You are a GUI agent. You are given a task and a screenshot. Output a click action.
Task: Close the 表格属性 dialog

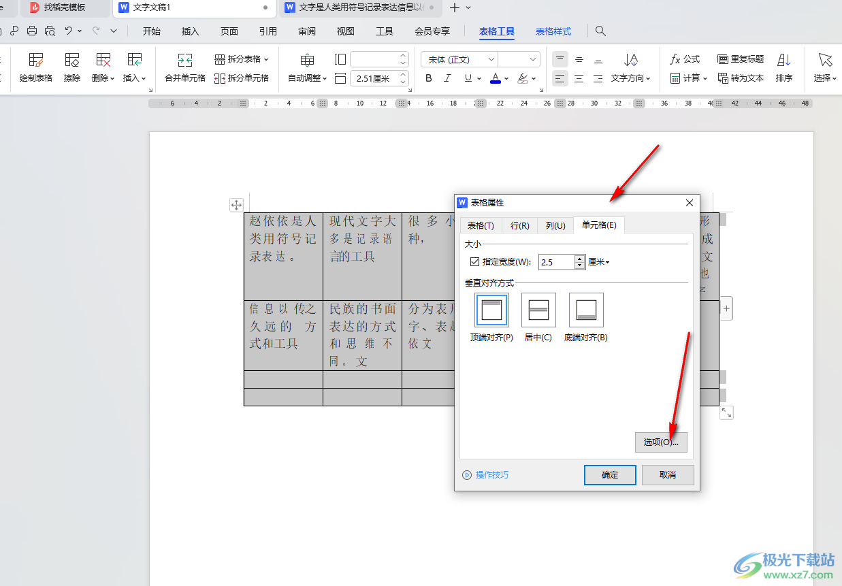tap(690, 203)
